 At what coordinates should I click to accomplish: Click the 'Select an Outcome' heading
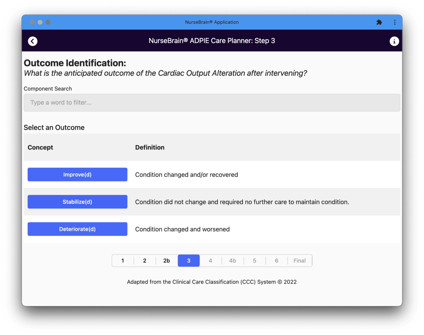tap(54, 127)
